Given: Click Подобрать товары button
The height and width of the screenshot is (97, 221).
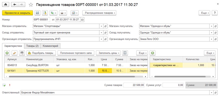Looking at the screenshot, I should tap(41, 53).
